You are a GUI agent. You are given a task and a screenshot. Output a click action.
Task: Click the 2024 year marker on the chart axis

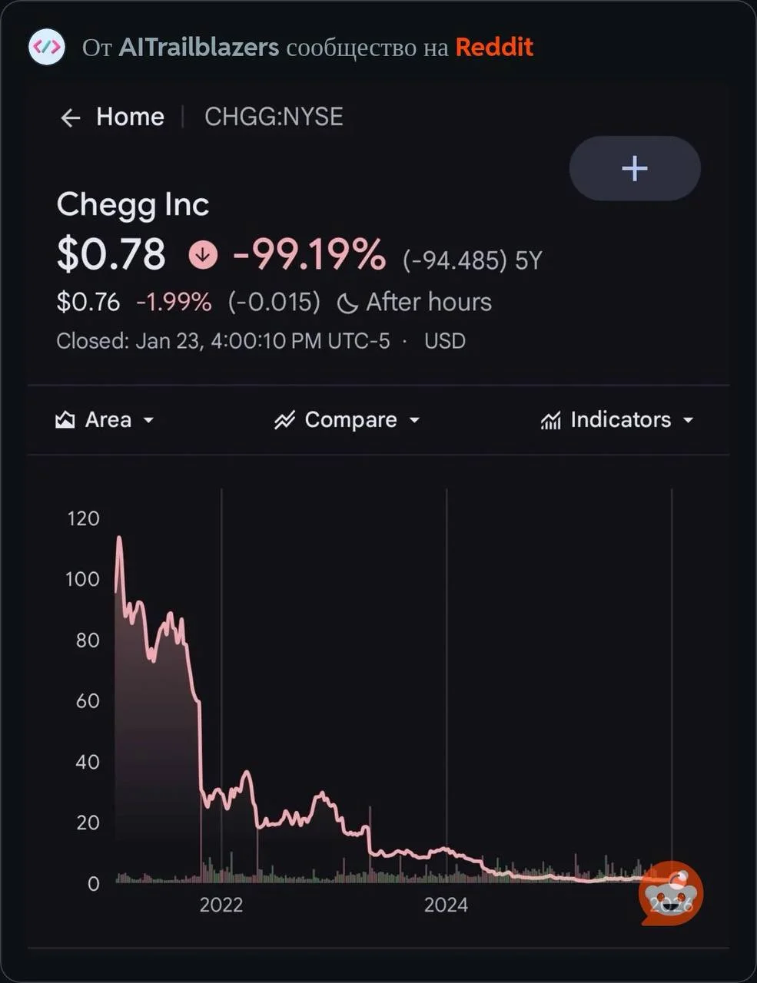(x=446, y=905)
